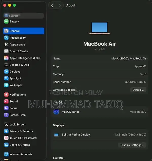
Task: Click the macOS Tahoe logo icon
Action: pyautogui.click(x=56, y=112)
